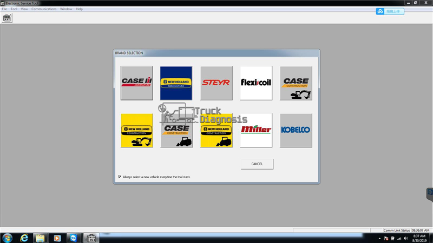Open the Windows Start menu

(x=7, y=238)
